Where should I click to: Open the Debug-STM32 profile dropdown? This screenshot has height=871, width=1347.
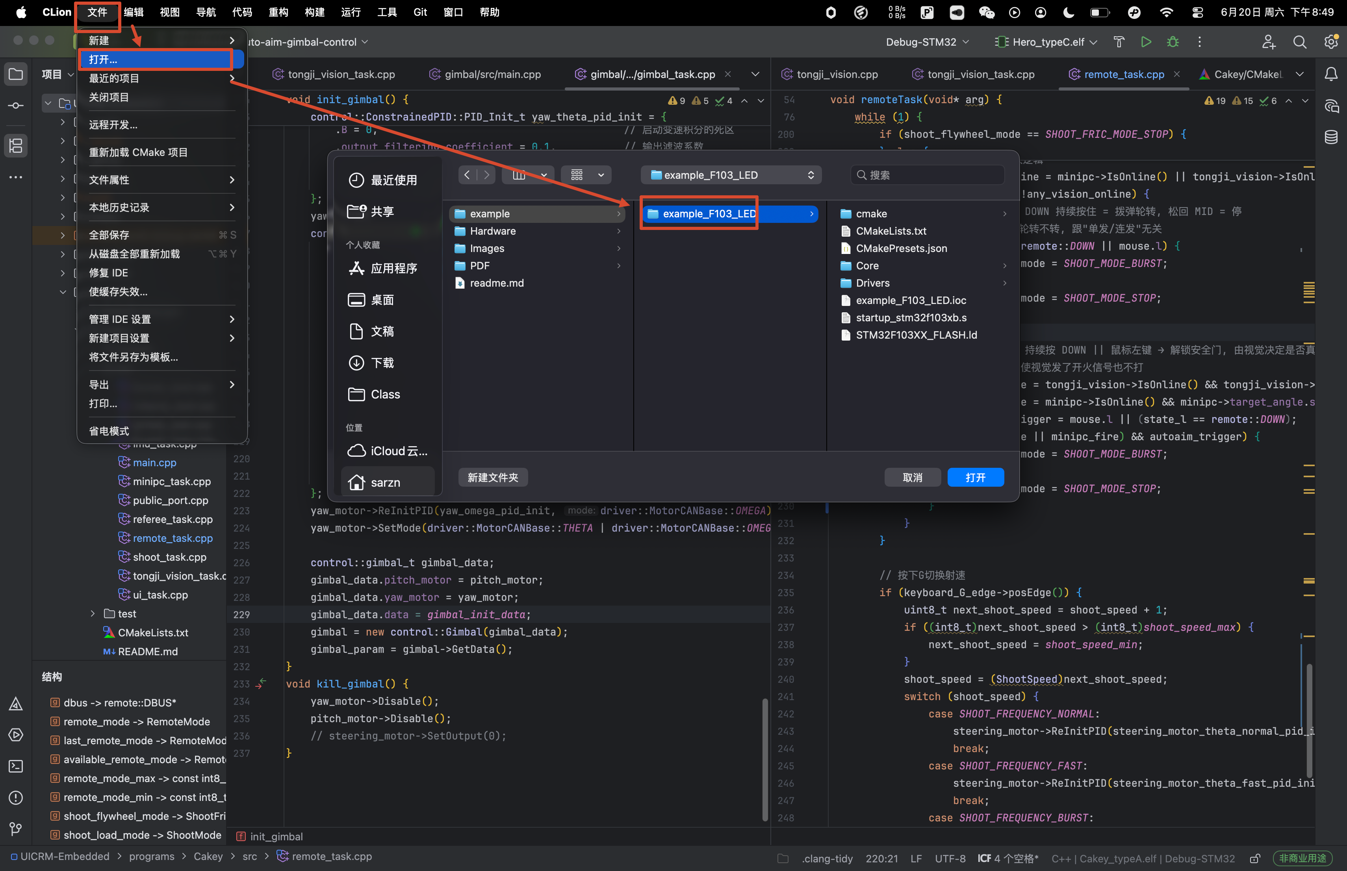coord(927,42)
